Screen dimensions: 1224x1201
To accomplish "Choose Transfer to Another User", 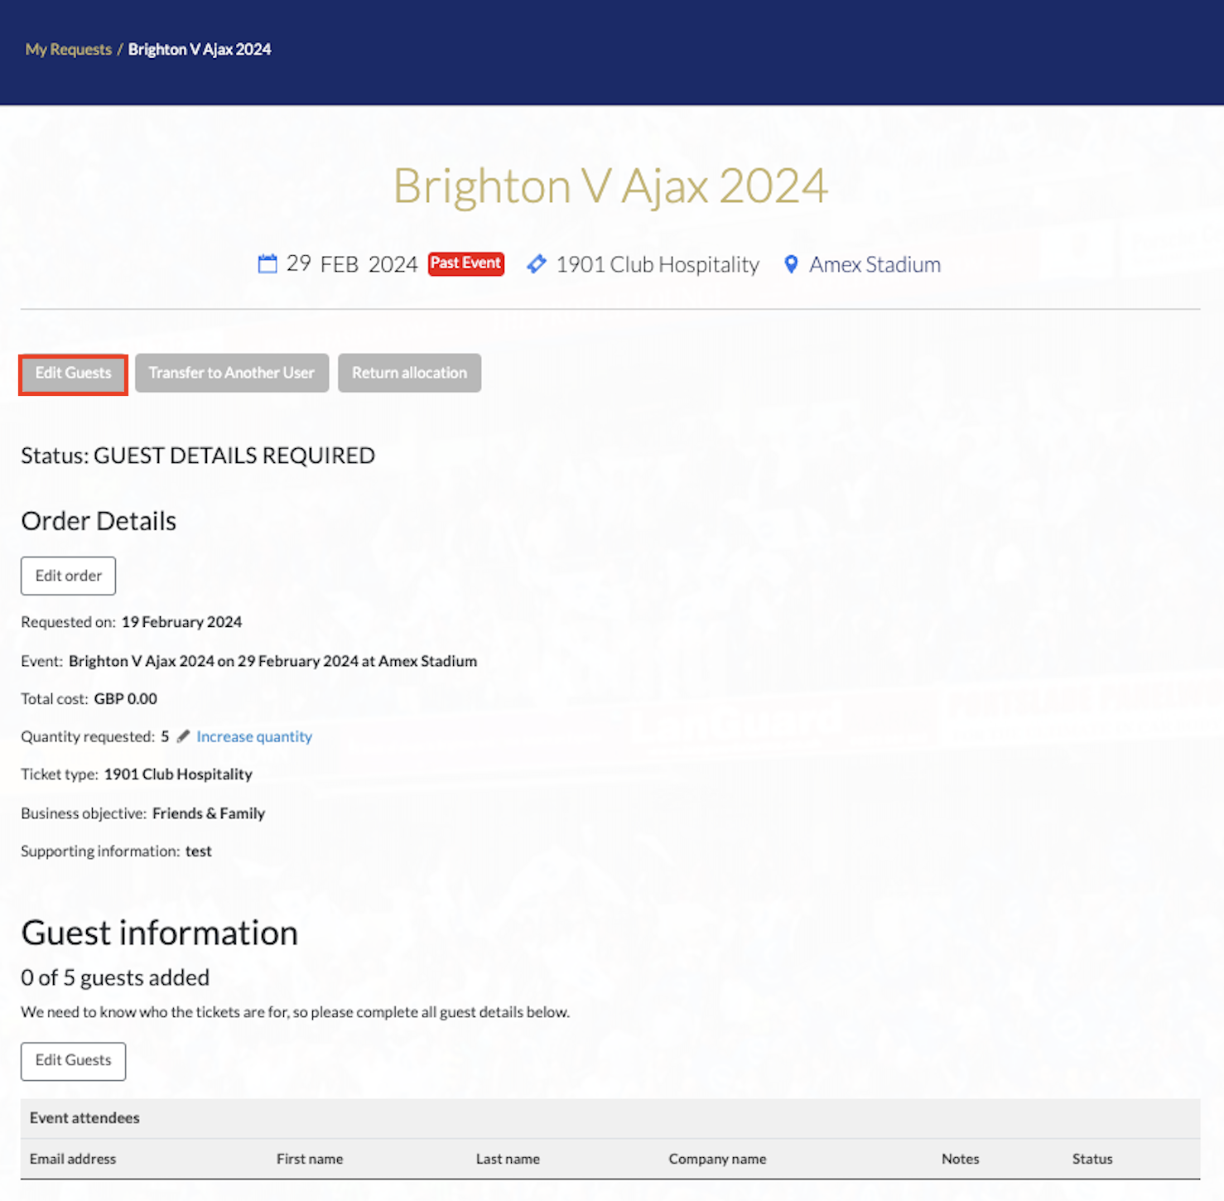I will pos(232,374).
